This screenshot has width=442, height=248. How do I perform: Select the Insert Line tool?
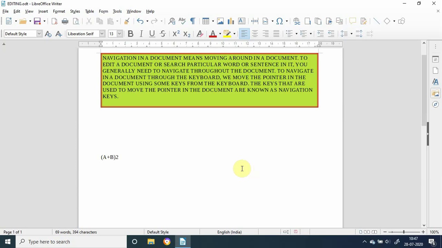376,21
